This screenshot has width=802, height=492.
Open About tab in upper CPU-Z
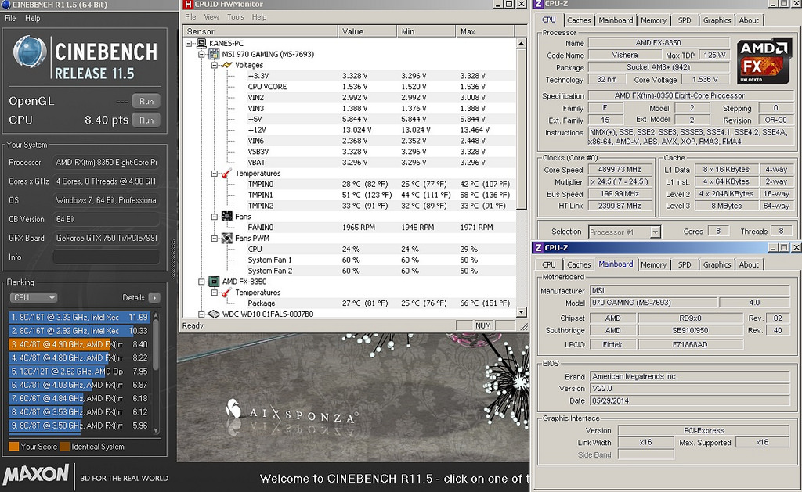point(749,20)
